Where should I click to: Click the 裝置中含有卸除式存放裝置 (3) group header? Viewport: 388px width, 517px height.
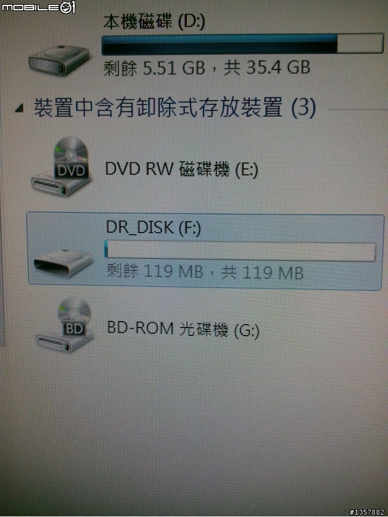point(175,108)
